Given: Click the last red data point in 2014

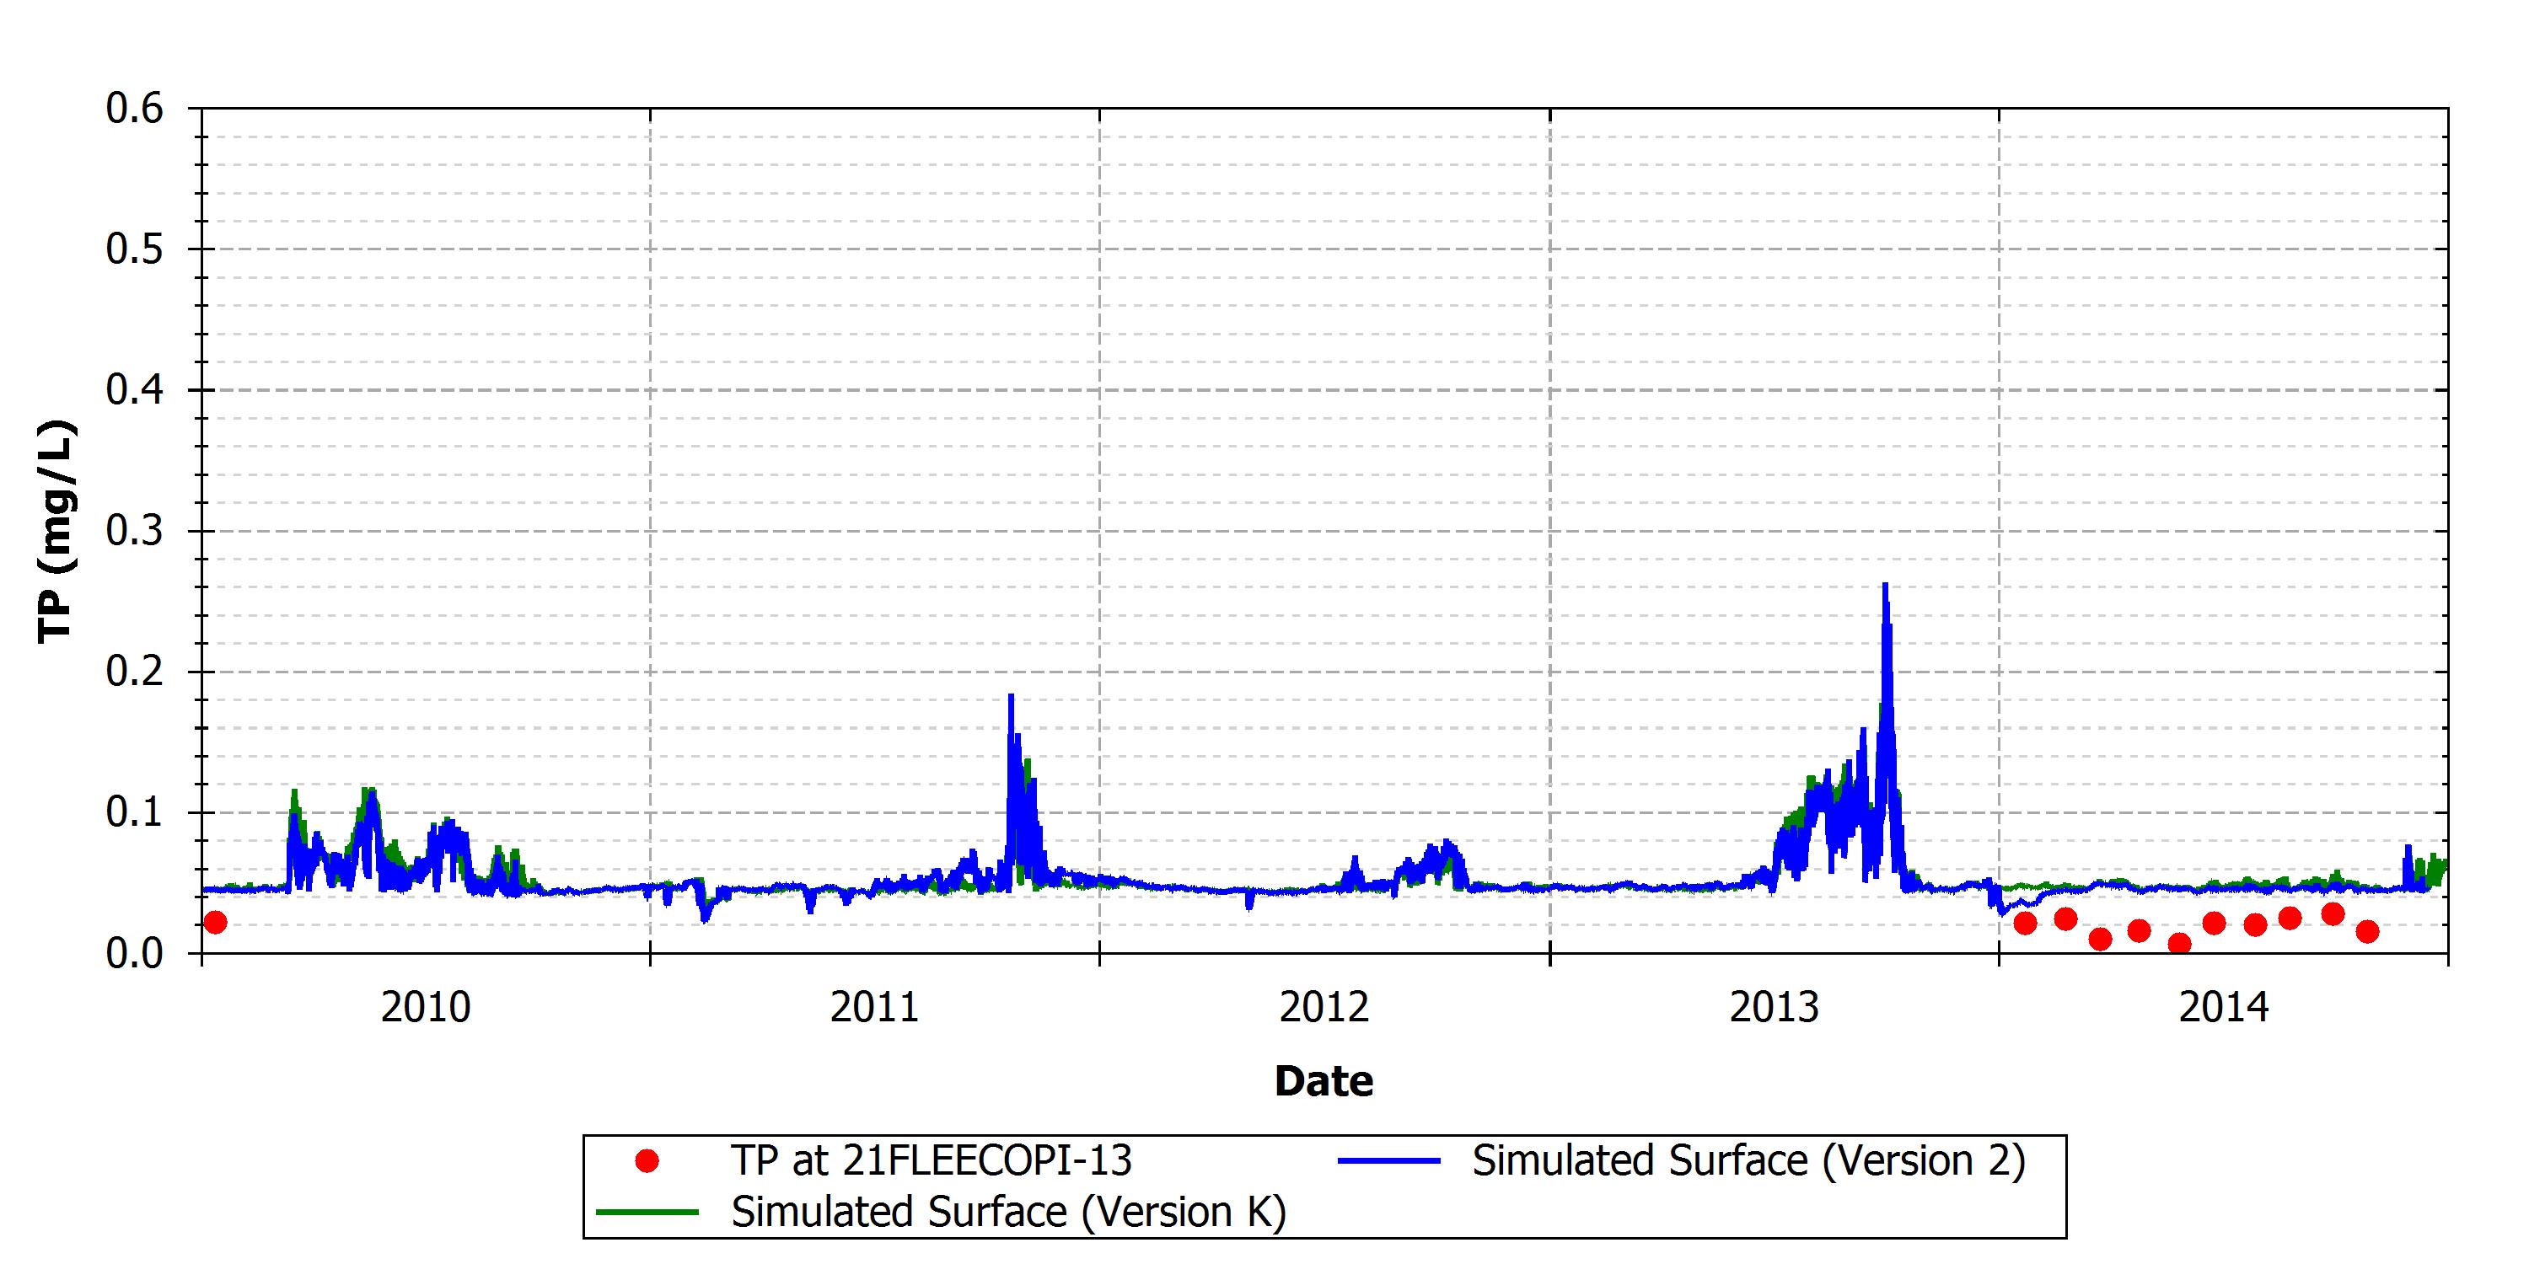Looking at the screenshot, I should (x=2367, y=931).
